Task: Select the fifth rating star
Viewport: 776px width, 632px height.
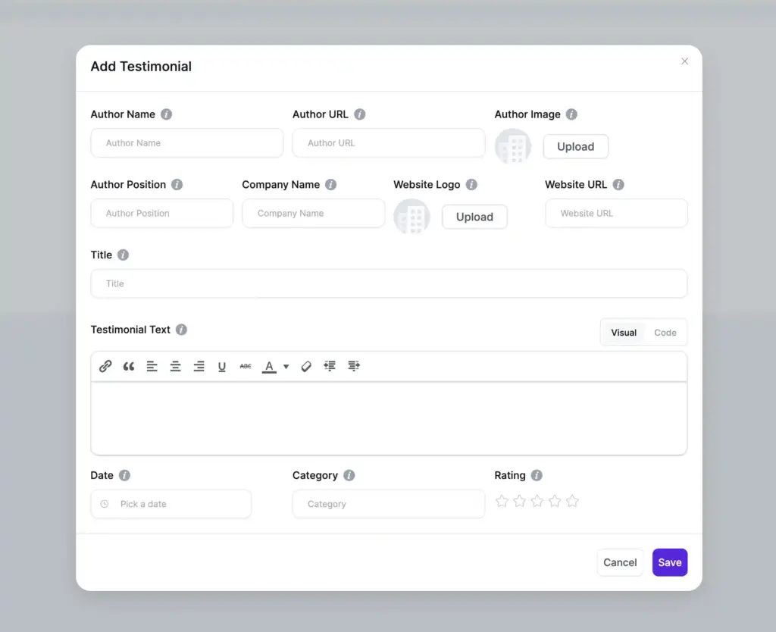Action: pos(572,501)
